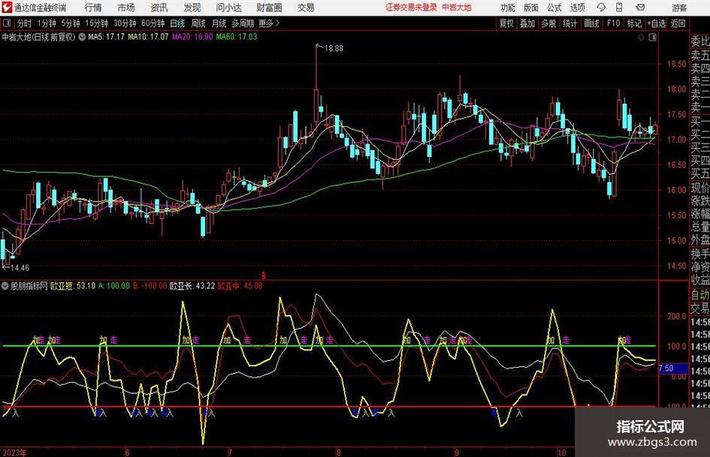
Task: Click the month 7 marker on time axis
Action: (x=230, y=452)
